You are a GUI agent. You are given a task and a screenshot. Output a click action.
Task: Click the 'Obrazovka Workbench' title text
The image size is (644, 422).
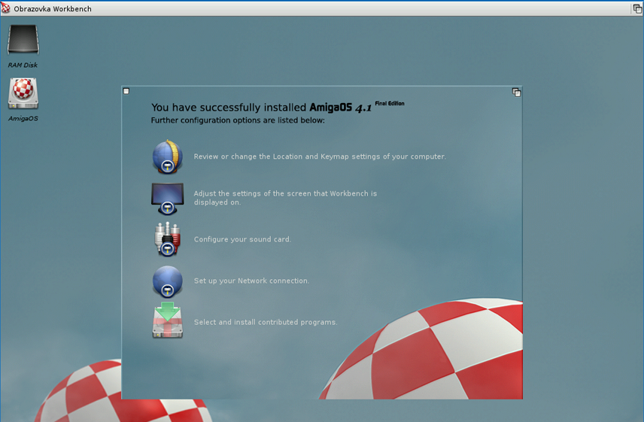point(53,8)
